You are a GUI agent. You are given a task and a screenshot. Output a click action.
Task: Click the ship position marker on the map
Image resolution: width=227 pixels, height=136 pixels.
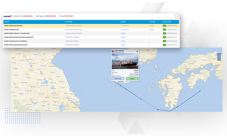[x=116, y=83]
